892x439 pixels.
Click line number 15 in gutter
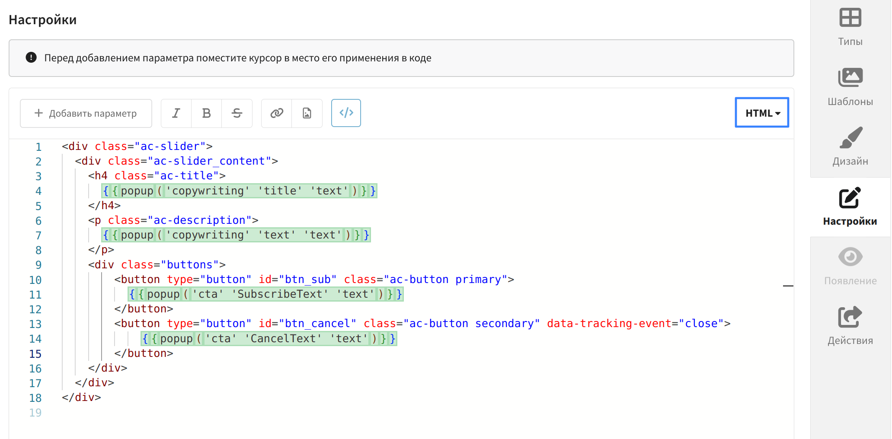click(x=35, y=354)
